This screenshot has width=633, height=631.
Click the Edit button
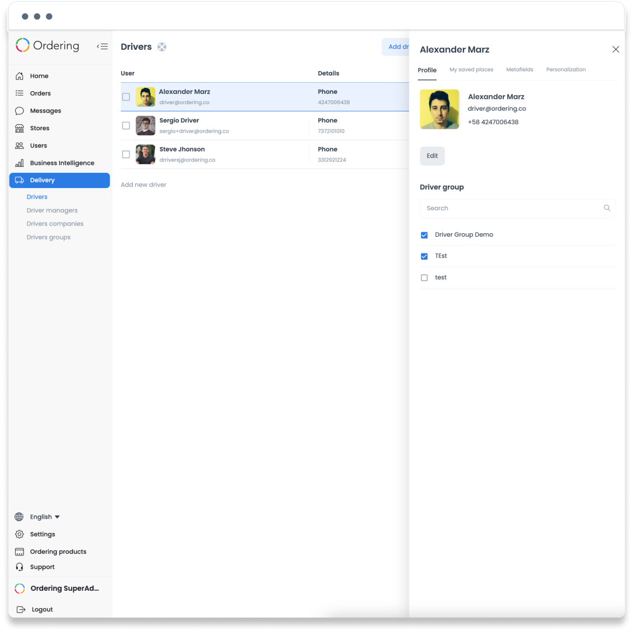432,156
